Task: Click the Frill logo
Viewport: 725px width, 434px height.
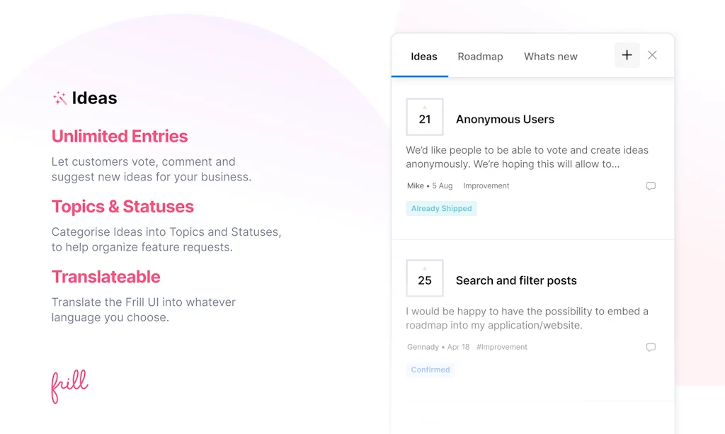Action: click(x=69, y=386)
